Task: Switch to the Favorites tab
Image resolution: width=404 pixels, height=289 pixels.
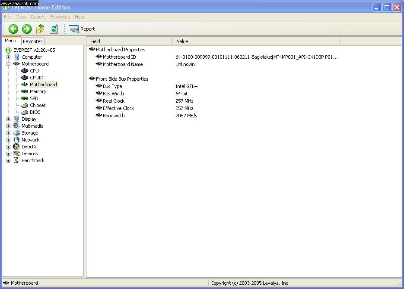Action: coord(33,41)
